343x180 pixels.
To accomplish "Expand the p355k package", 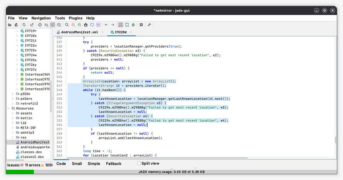I will click(x=13, y=94).
